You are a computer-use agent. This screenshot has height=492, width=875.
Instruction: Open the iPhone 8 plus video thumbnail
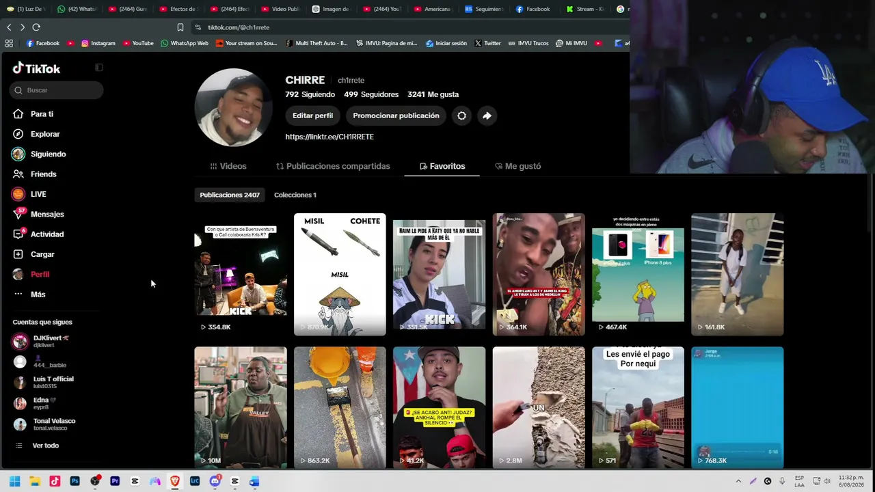638,274
